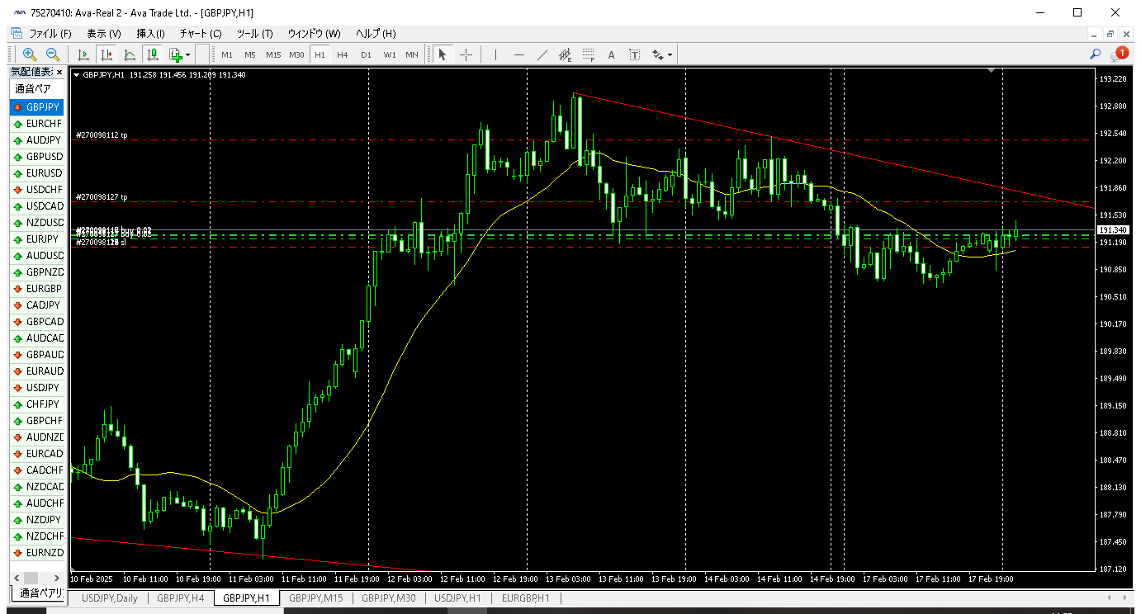Switch timeframe to D1
Screen dimensions: 1141x614
pyautogui.click(x=366, y=54)
